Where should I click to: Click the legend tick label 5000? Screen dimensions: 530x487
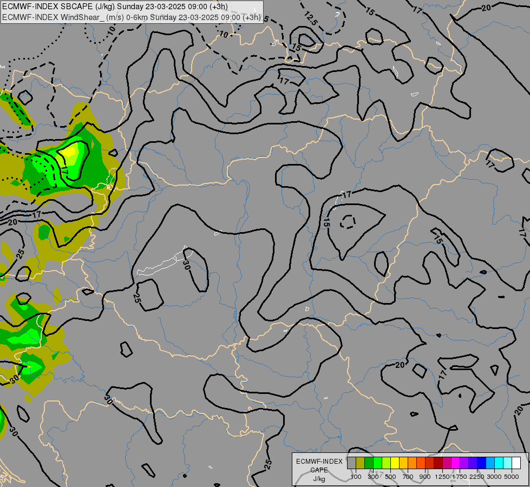[x=512, y=477]
